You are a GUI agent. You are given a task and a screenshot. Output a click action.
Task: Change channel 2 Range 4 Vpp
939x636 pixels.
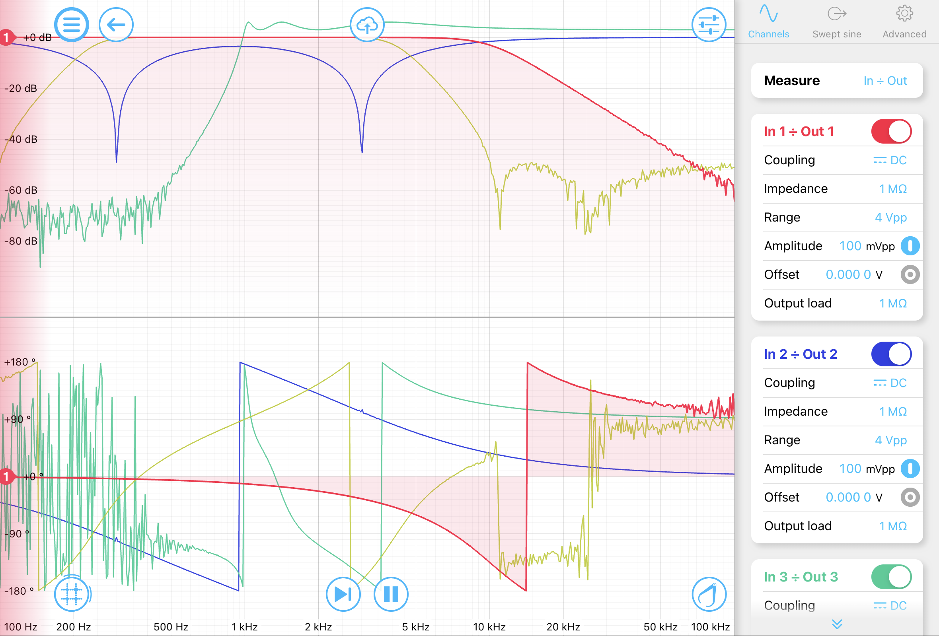[837, 440]
